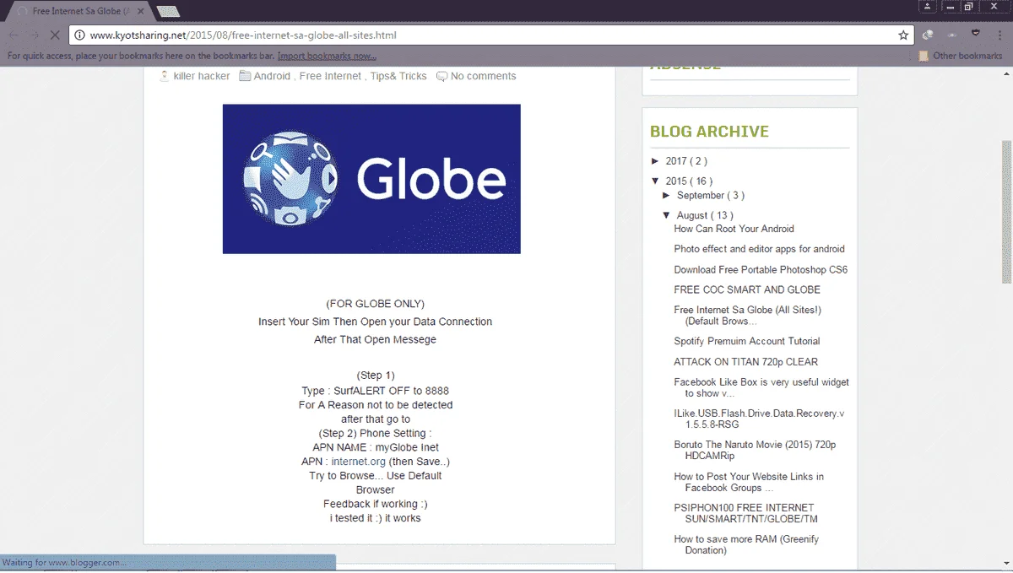This screenshot has height=573, width=1013.
Task: Open the Android label link
Action: click(272, 76)
